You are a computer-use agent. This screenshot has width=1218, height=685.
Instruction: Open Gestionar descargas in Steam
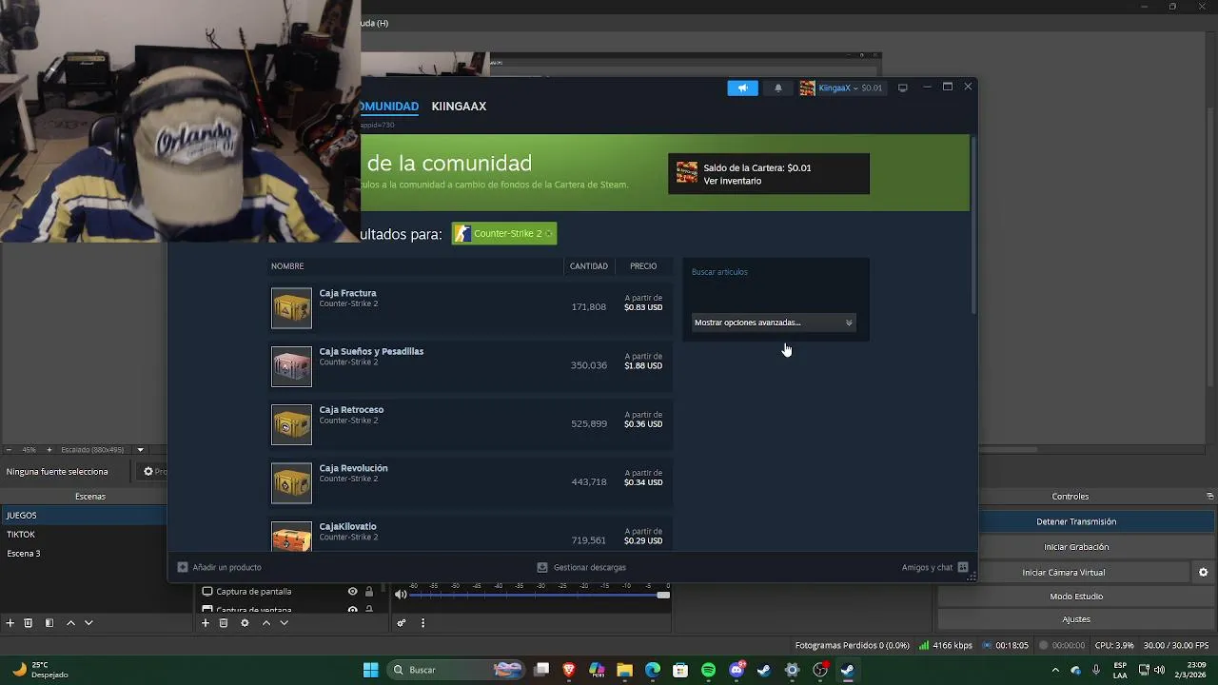(581, 567)
